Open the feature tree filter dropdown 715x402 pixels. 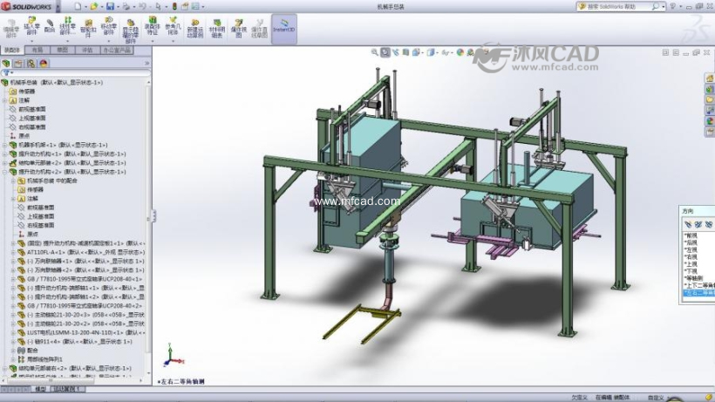click(x=9, y=73)
